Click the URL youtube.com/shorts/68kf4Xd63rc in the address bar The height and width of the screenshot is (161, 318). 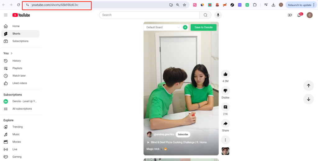tap(55, 5)
